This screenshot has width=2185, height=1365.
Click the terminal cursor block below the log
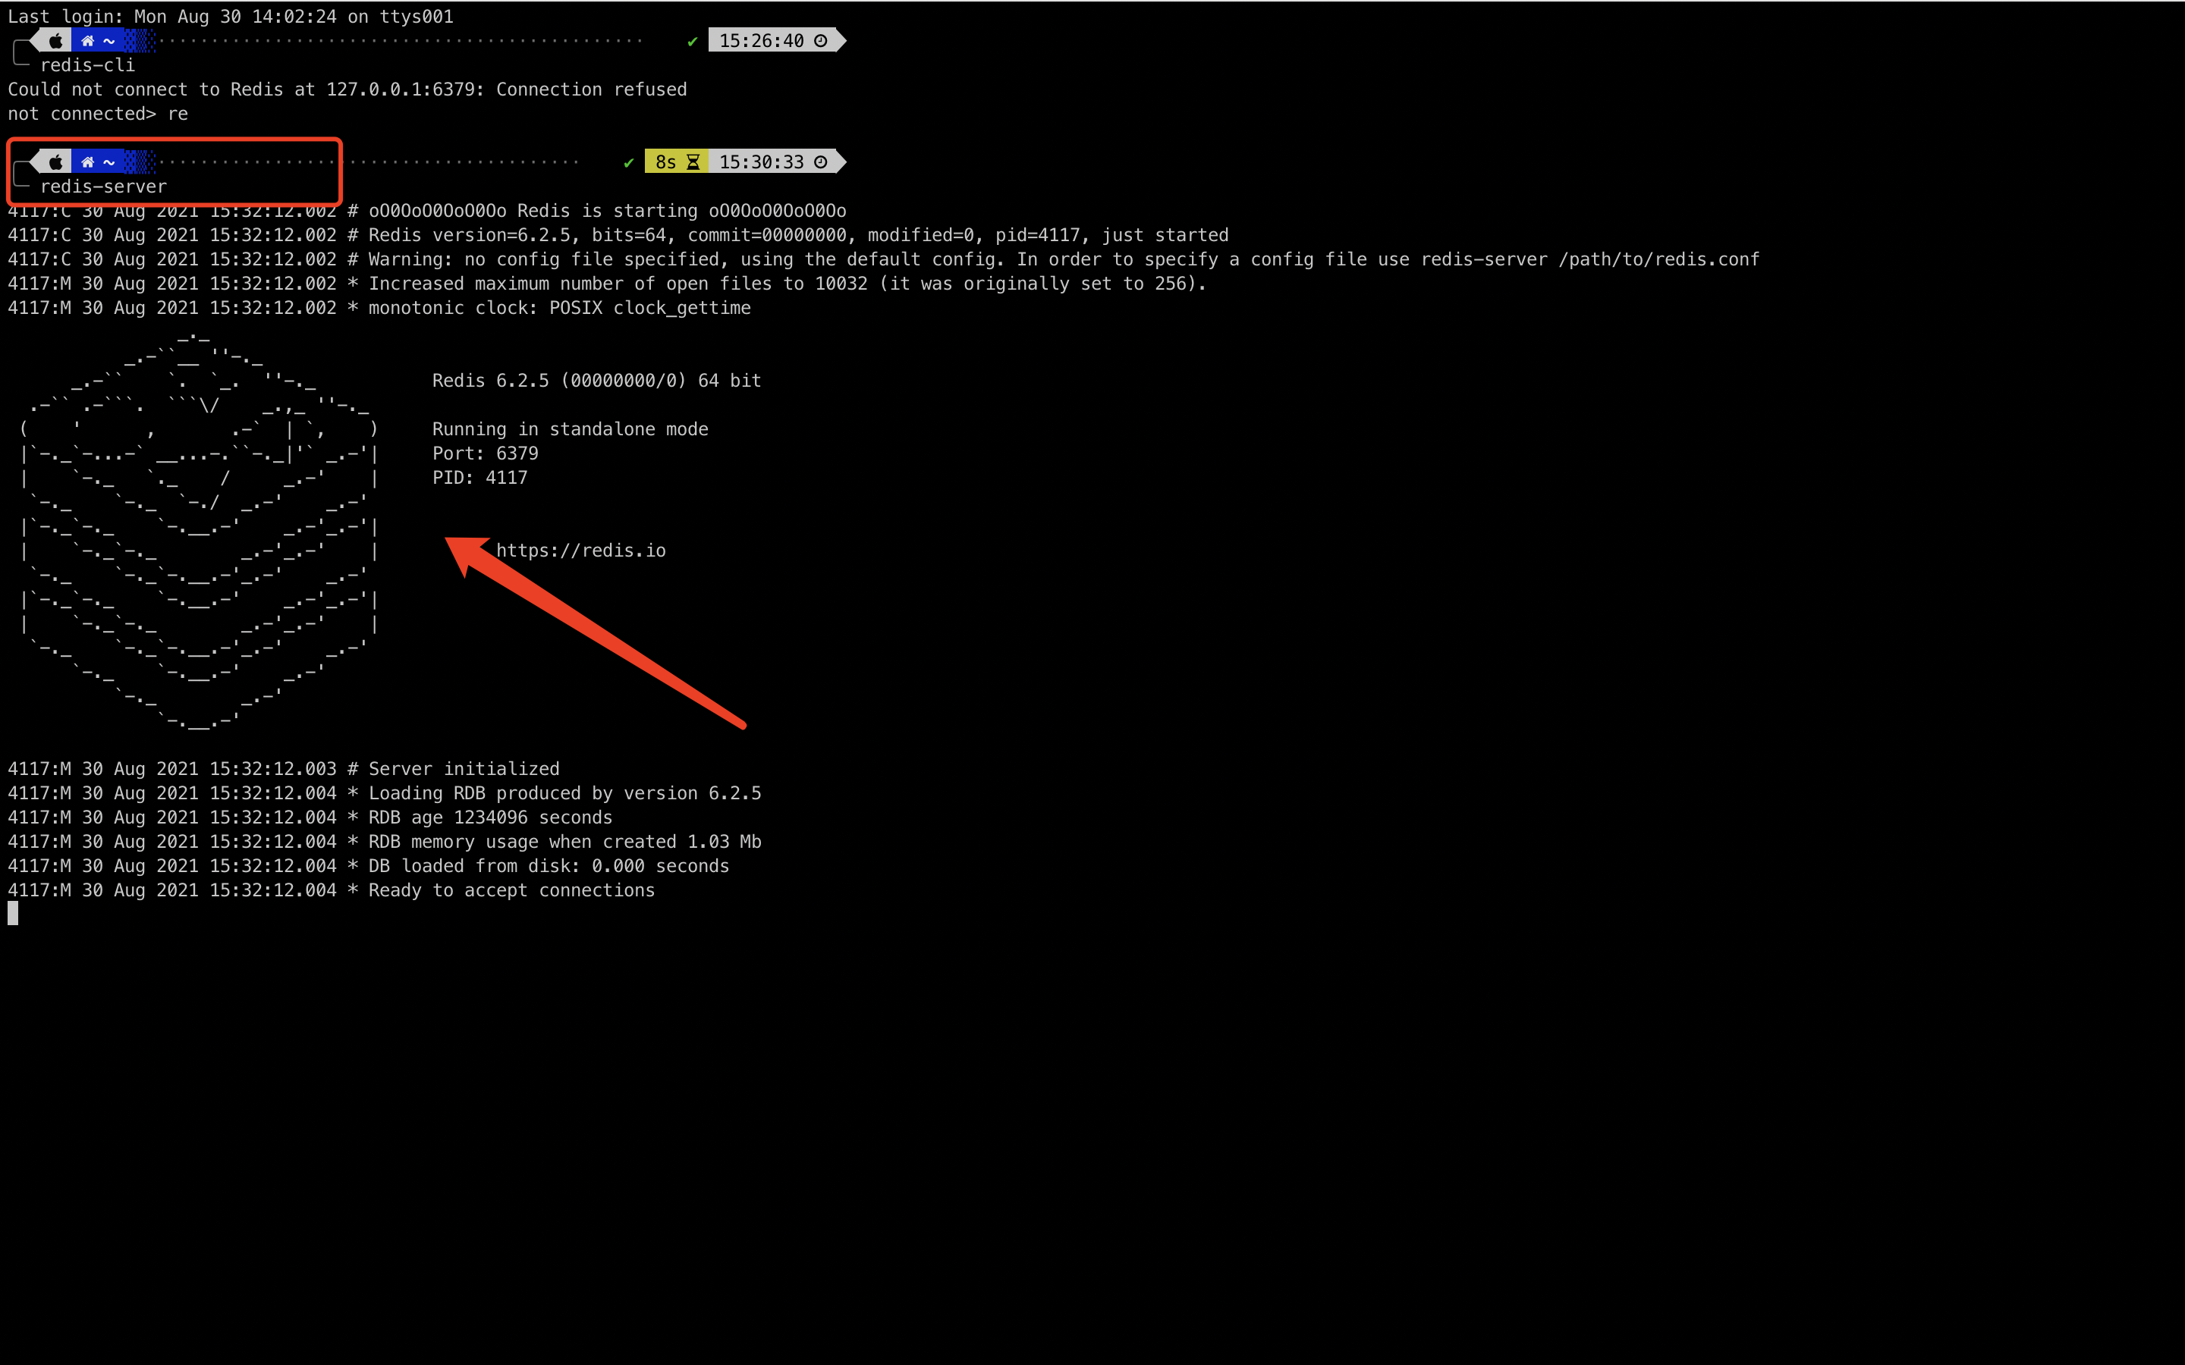(13, 914)
